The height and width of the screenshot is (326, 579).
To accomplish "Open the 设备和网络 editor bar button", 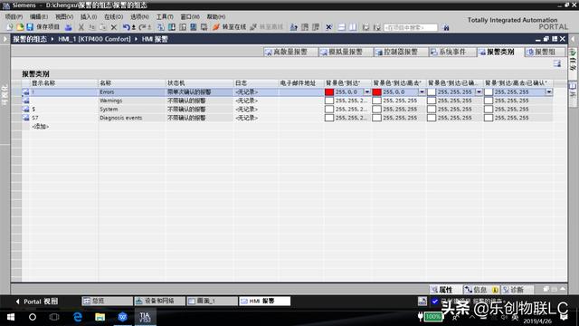I will point(159,302).
